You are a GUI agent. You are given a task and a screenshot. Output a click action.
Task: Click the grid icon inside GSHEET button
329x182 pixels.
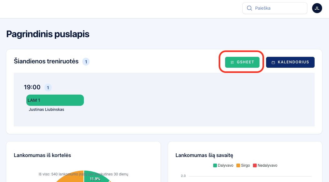pyautogui.click(x=232, y=62)
